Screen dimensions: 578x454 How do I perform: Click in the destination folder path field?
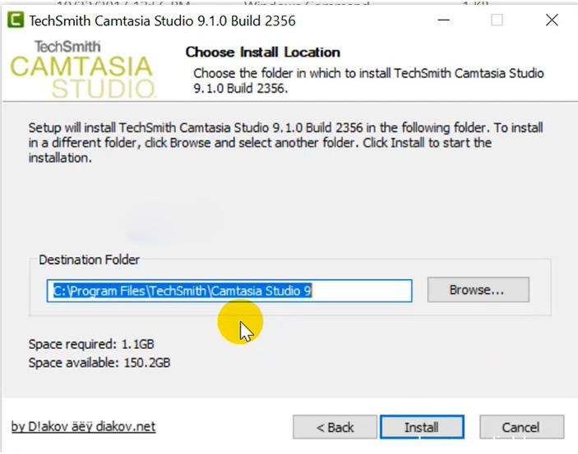[229, 291]
